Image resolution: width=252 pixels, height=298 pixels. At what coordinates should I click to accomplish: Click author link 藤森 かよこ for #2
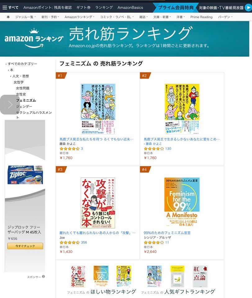click(154, 144)
